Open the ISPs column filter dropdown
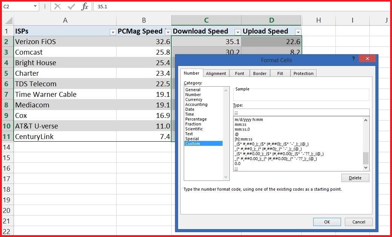The width and height of the screenshot is (392, 237). [112, 32]
